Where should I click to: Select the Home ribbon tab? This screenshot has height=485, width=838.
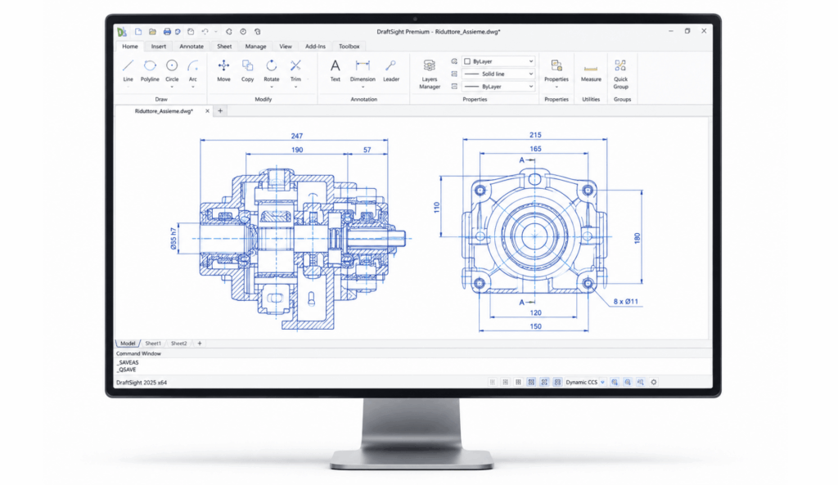[x=130, y=47]
